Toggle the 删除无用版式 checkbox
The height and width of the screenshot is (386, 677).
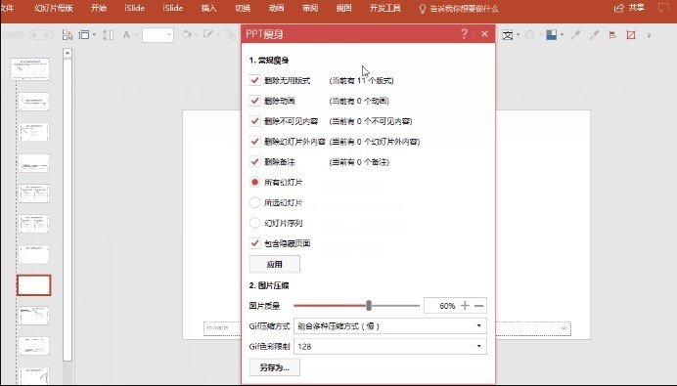[x=254, y=80]
